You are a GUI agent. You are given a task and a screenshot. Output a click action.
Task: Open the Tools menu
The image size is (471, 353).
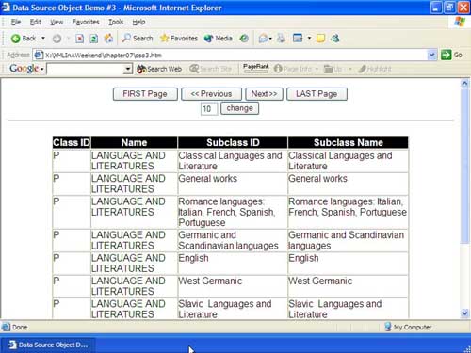click(x=116, y=22)
